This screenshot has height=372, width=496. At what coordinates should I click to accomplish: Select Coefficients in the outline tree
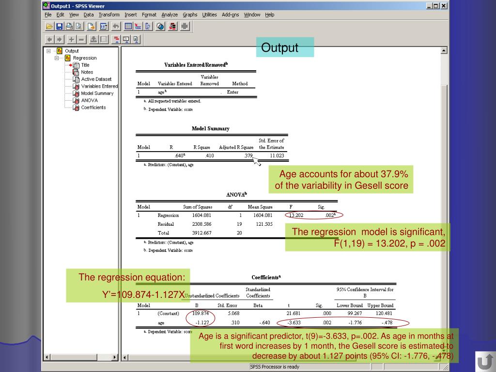point(93,108)
